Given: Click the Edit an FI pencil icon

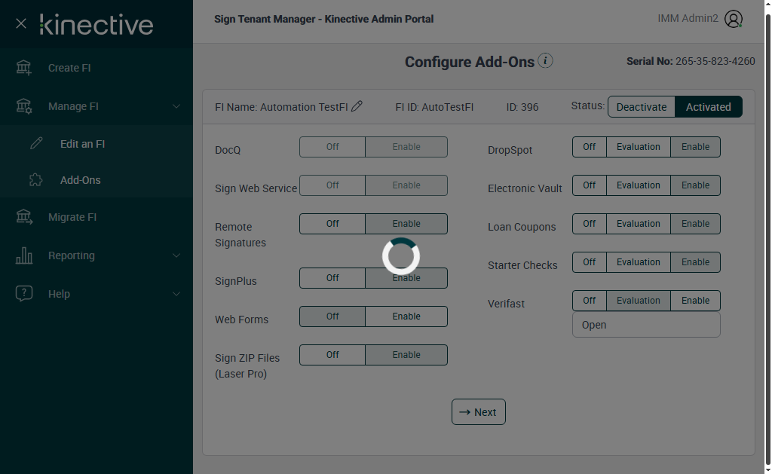Looking at the screenshot, I should coord(36,143).
